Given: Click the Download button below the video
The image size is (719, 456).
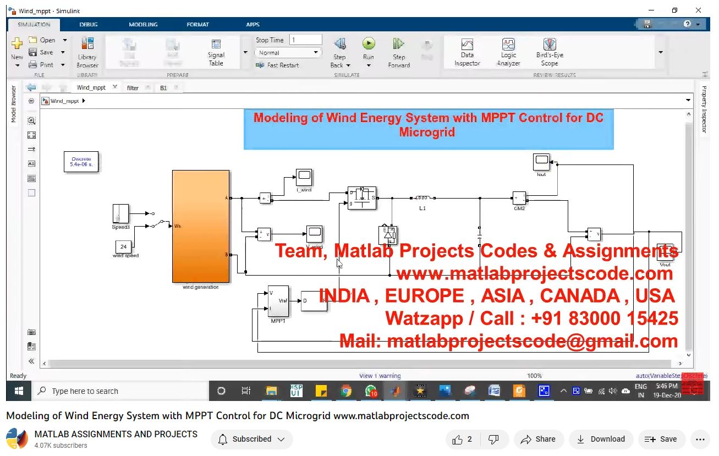Looking at the screenshot, I should click(601, 439).
